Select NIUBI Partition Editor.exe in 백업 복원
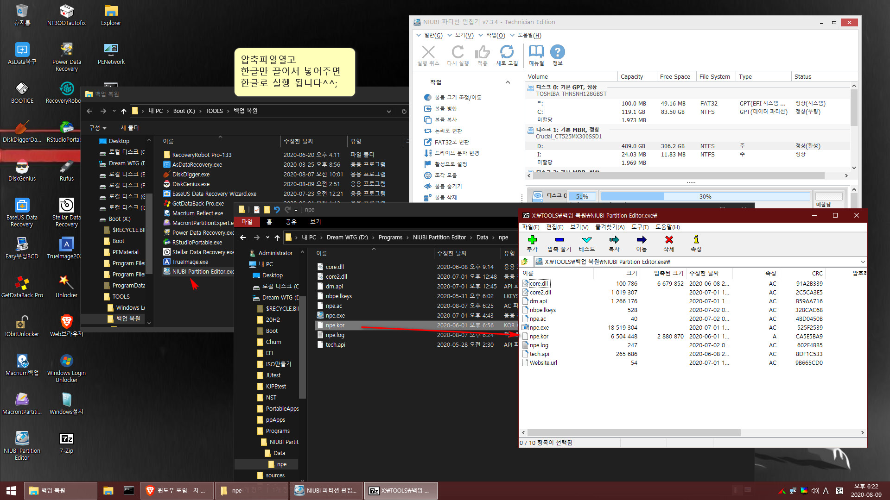890x500 pixels. (198, 272)
